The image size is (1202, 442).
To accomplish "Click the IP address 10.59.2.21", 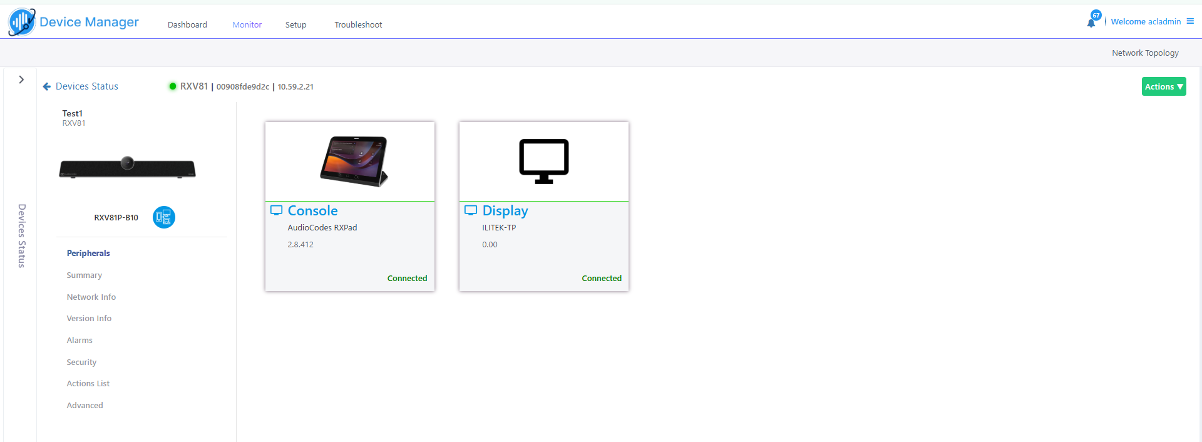I will 295,86.
